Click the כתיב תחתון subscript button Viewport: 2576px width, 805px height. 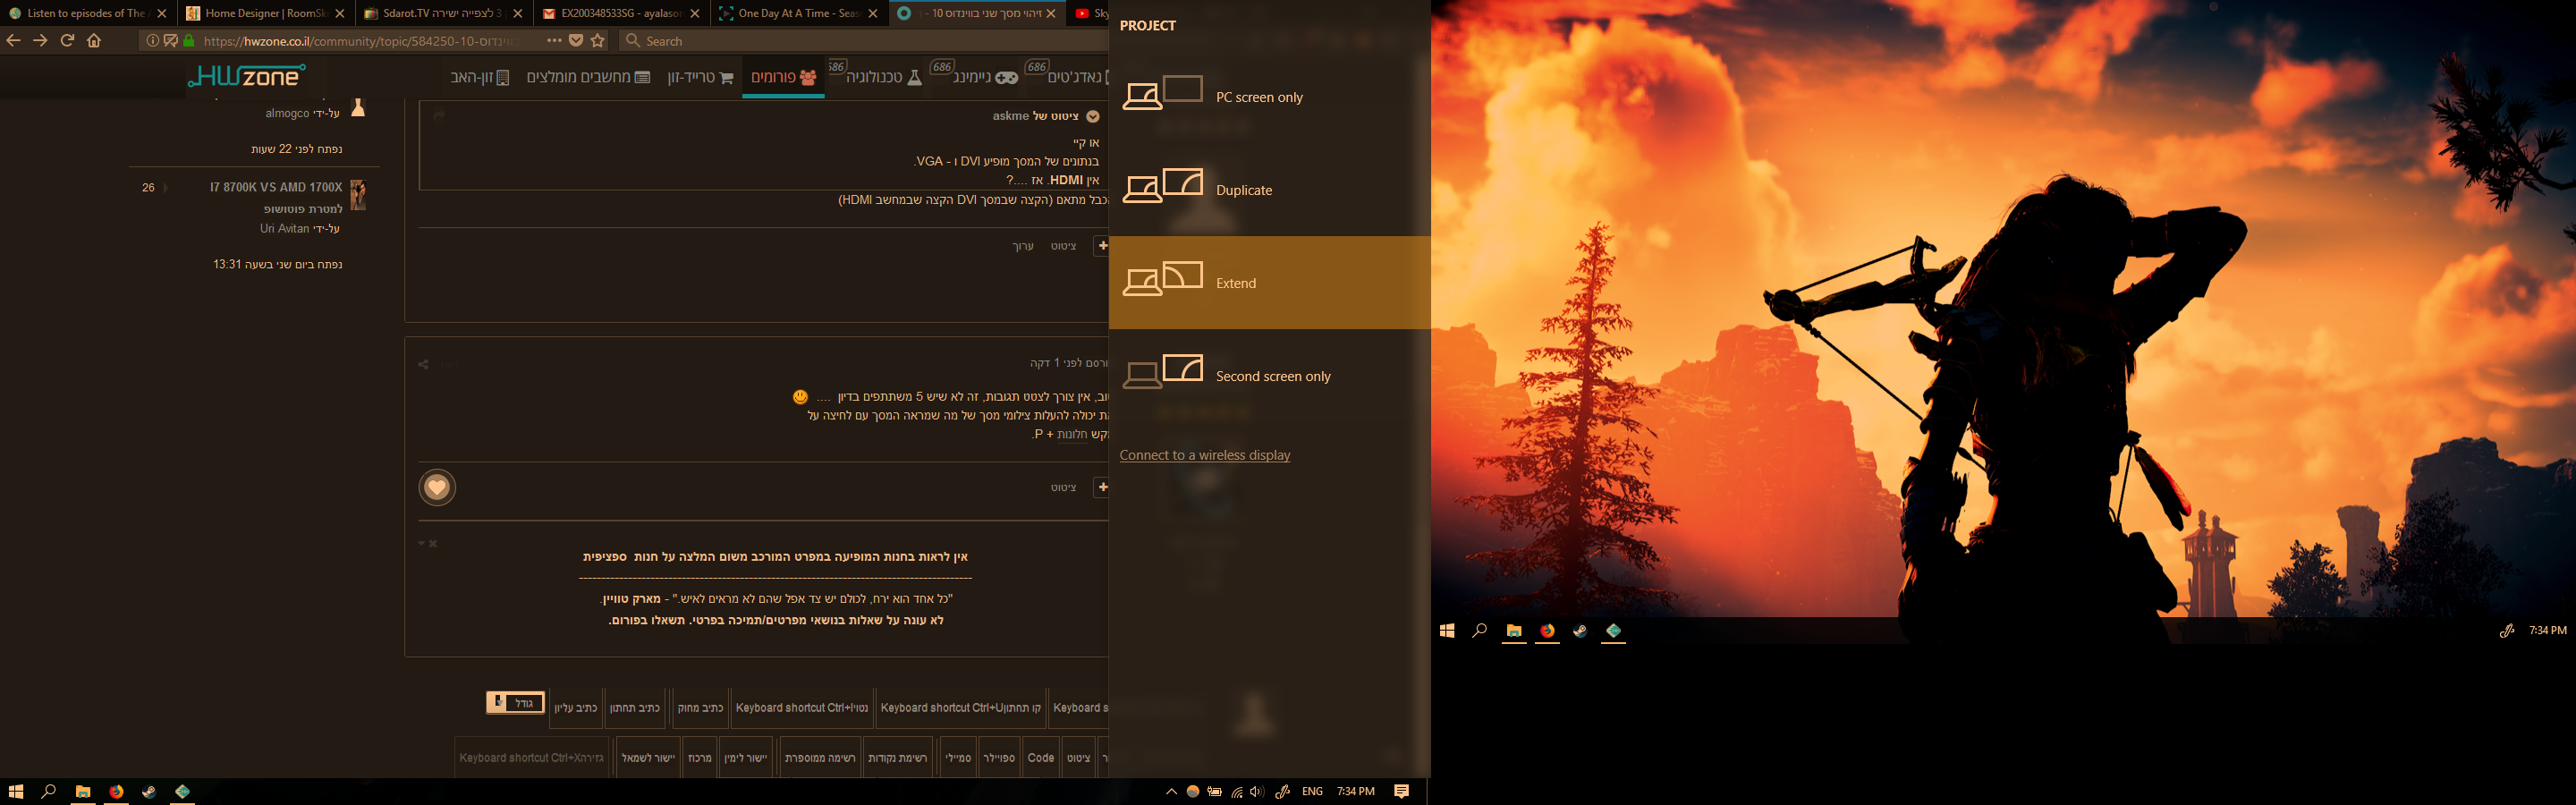pos(635,708)
